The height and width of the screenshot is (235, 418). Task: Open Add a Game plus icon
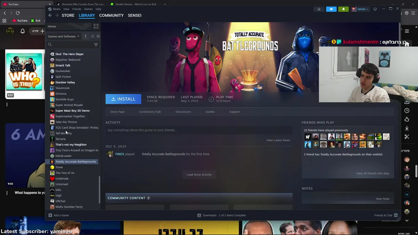click(50, 215)
